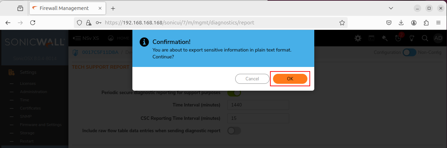Disable periodic secure diagnostic reporting toggle
Viewport: 447px width, 148px height.
(234, 93)
